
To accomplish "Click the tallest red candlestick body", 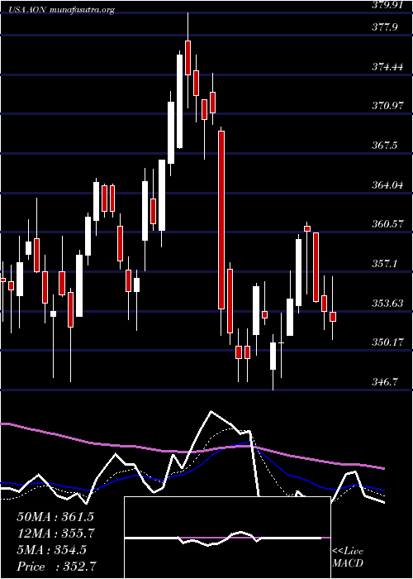I will tap(221, 220).
